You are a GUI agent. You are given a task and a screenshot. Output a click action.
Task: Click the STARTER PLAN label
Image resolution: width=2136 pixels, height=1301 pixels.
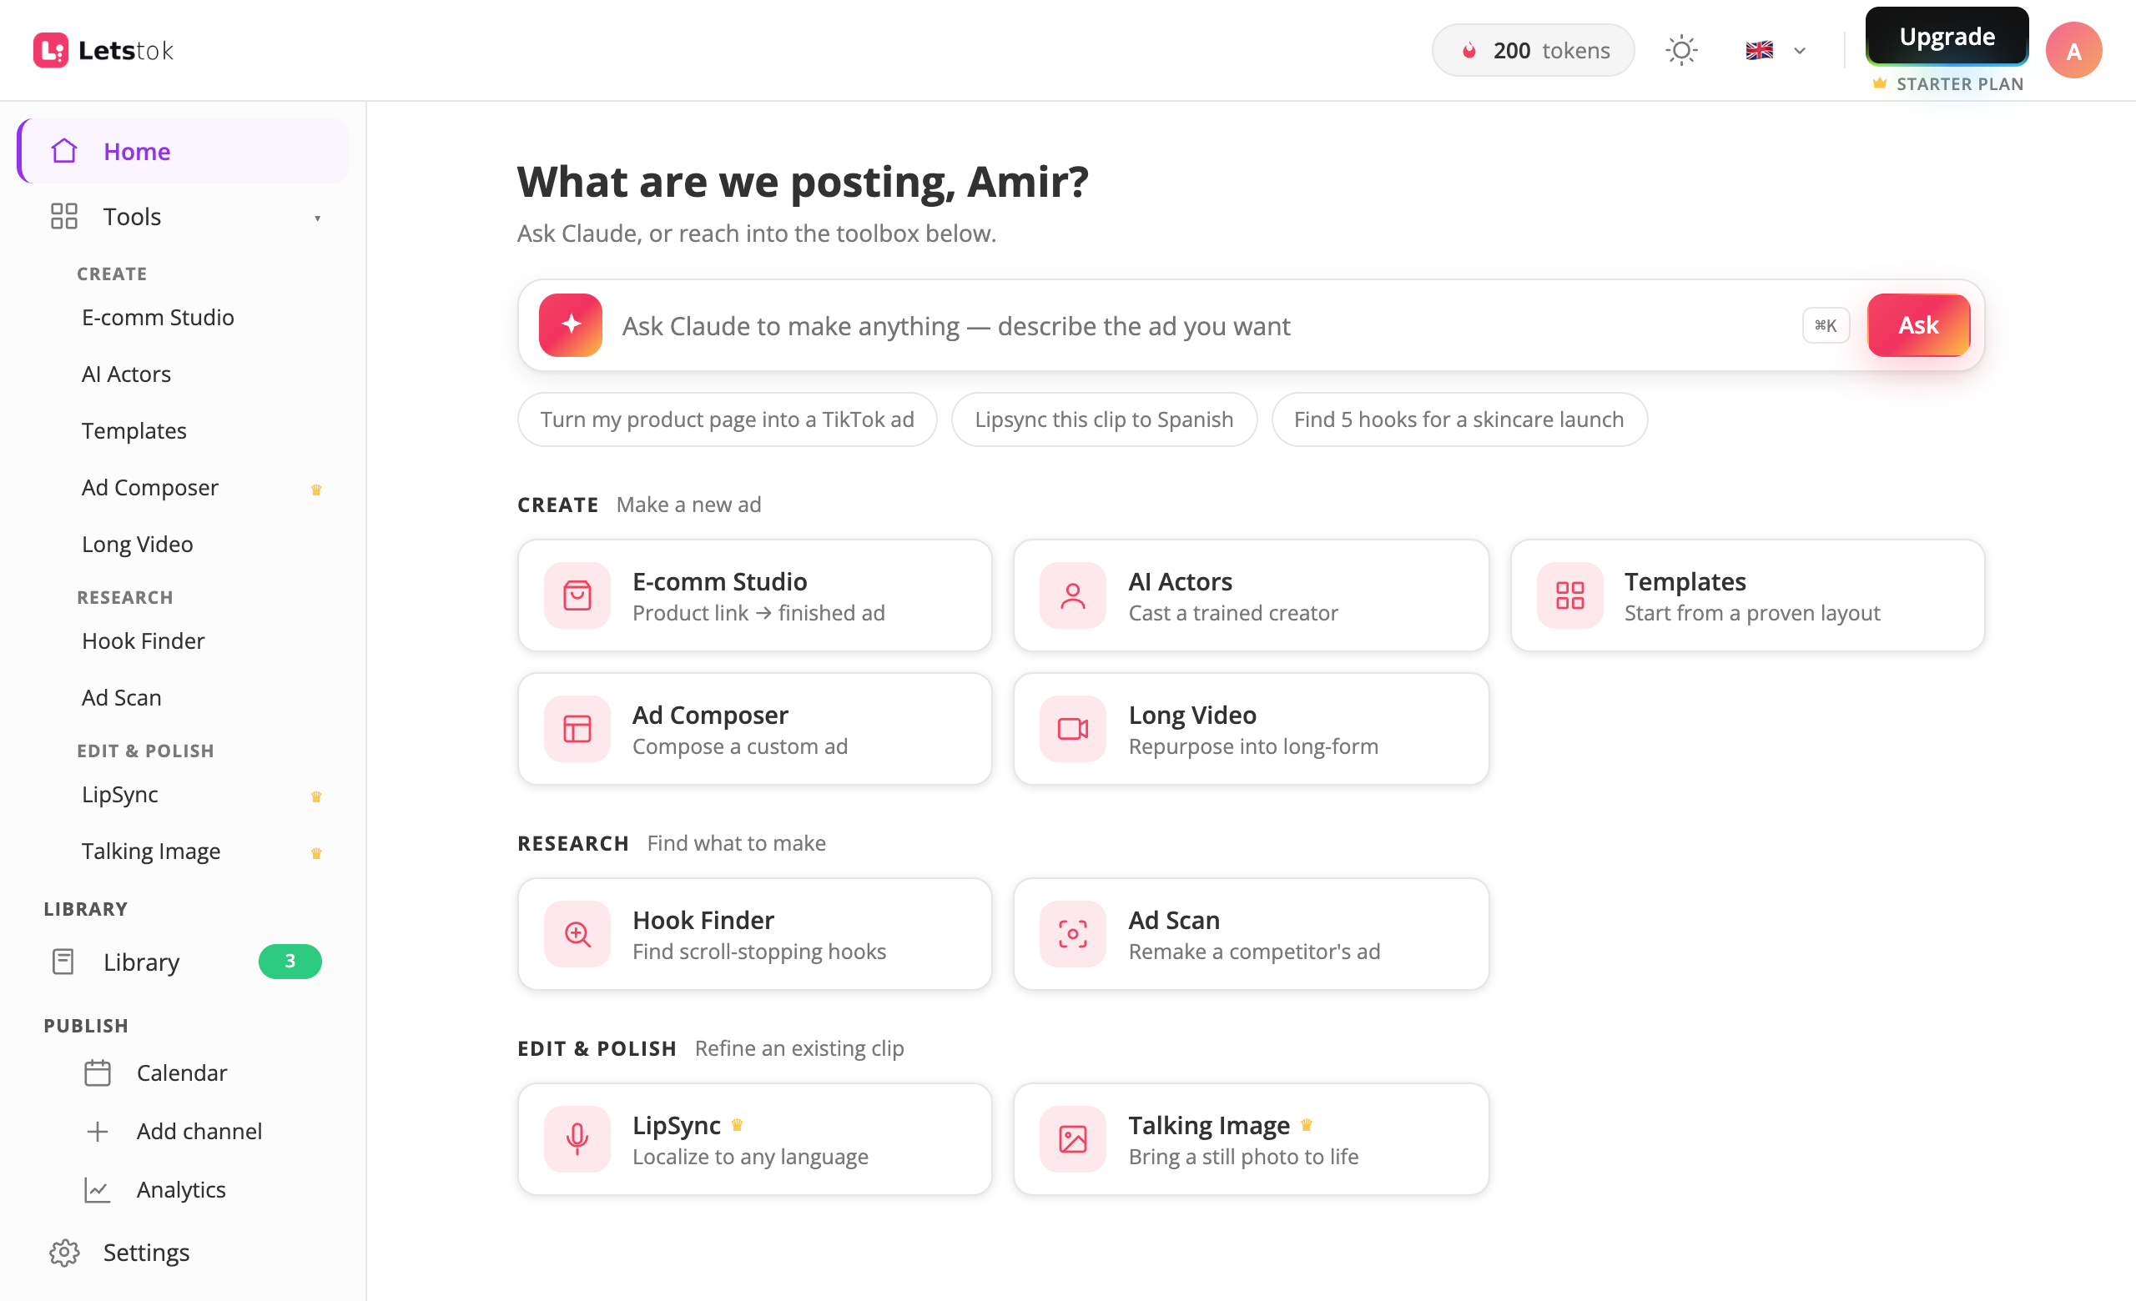[x=1959, y=84]
